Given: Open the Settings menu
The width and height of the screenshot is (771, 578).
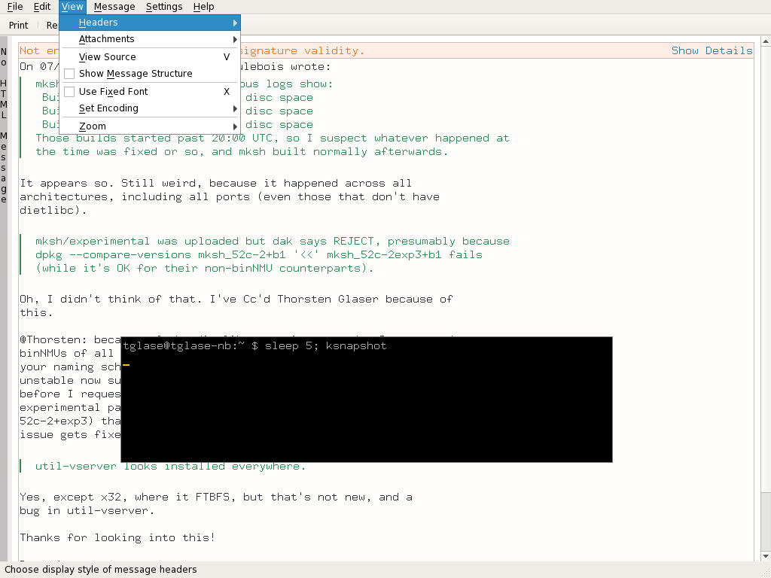Looking at the screenshot, I should click(164, 7).
